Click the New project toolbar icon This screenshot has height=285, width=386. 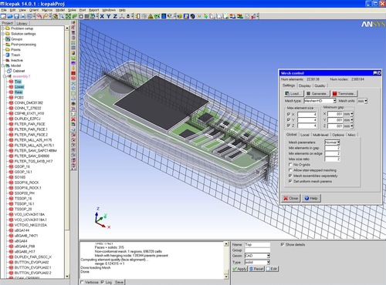click(3, 16)
